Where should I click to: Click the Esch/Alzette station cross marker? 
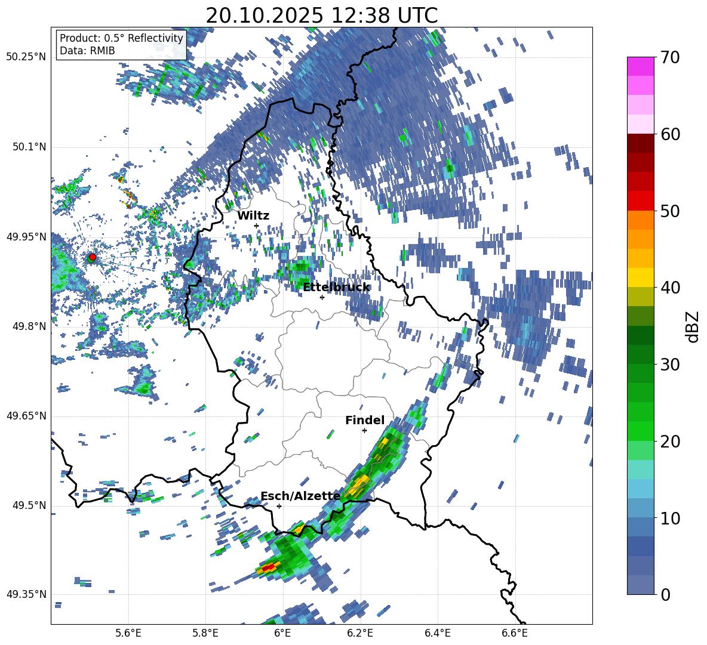pos(279,506)
